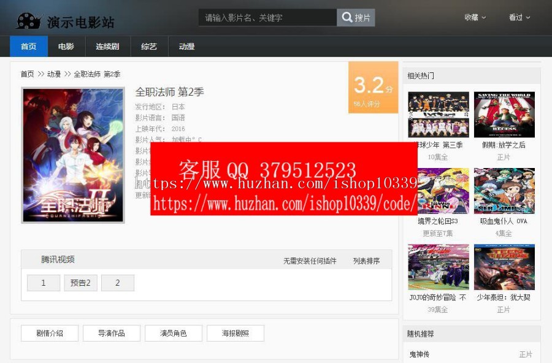Open the 动漫 navigation tab
552x363 pixels.
click(x=186, y=47)
